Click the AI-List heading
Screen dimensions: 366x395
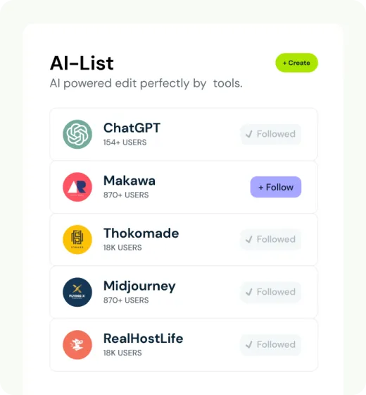82,63
